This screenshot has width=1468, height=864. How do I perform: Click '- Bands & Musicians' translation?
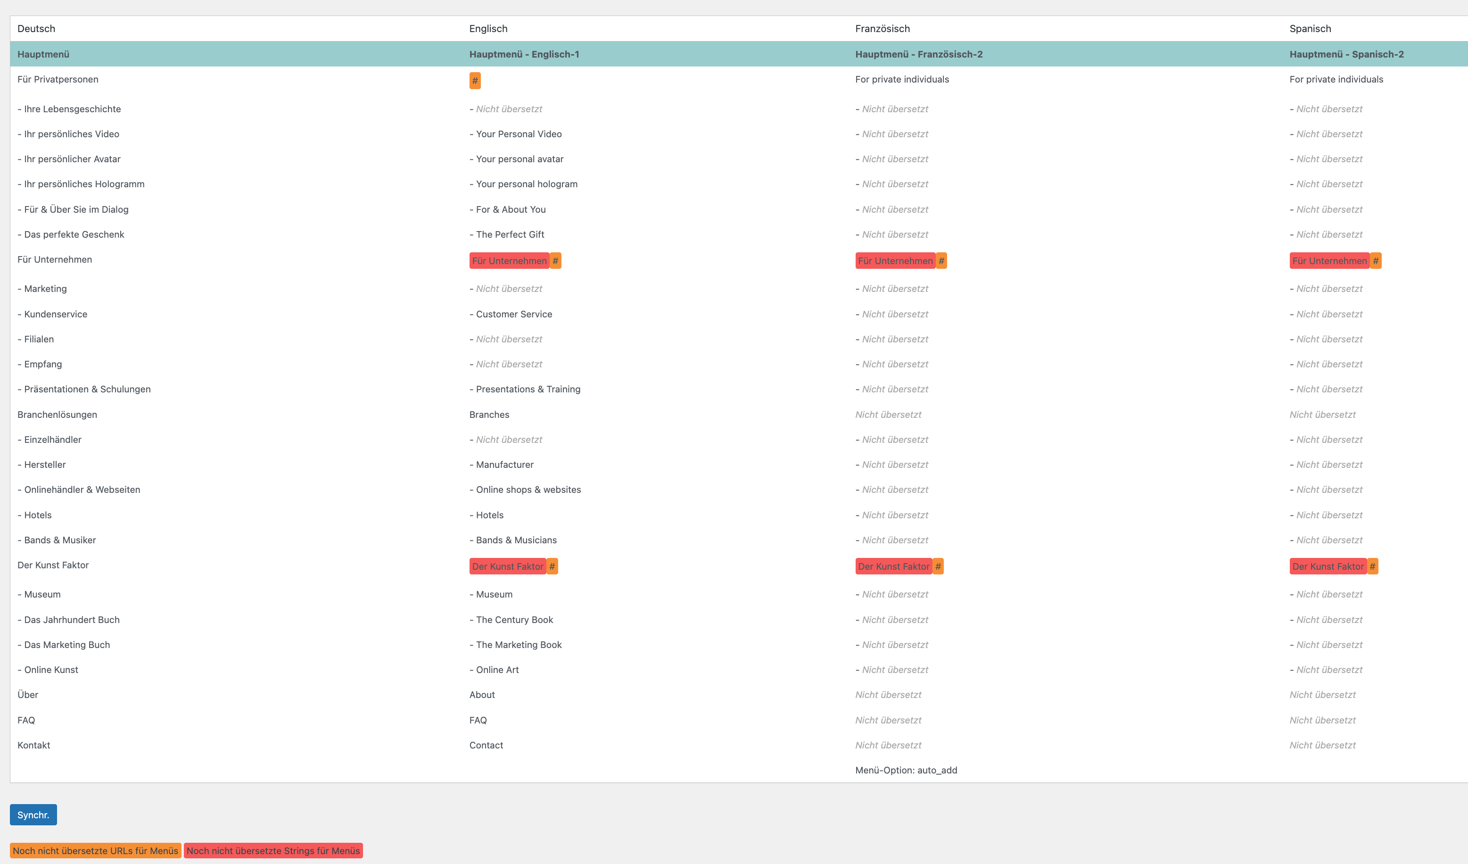point(513,540)
